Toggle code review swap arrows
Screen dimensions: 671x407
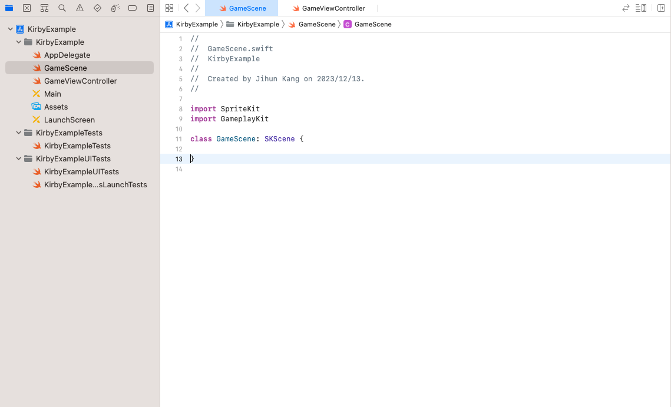click(x=626, y=8)
